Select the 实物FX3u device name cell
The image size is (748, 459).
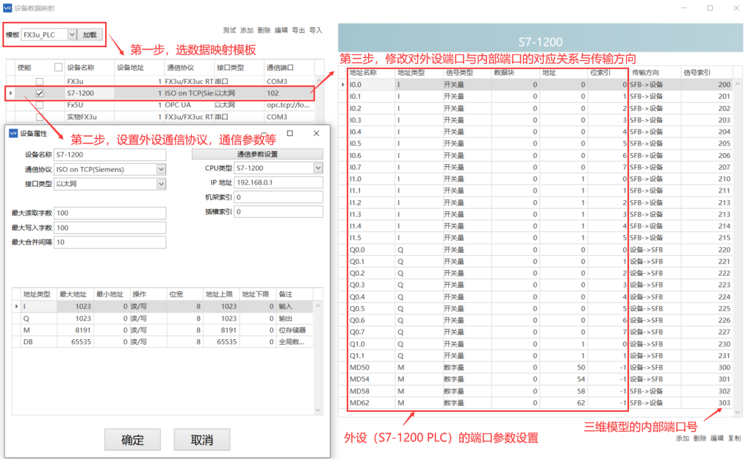(89, 117)
